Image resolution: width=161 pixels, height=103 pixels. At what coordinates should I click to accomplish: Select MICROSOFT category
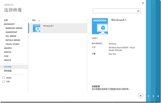9,24
